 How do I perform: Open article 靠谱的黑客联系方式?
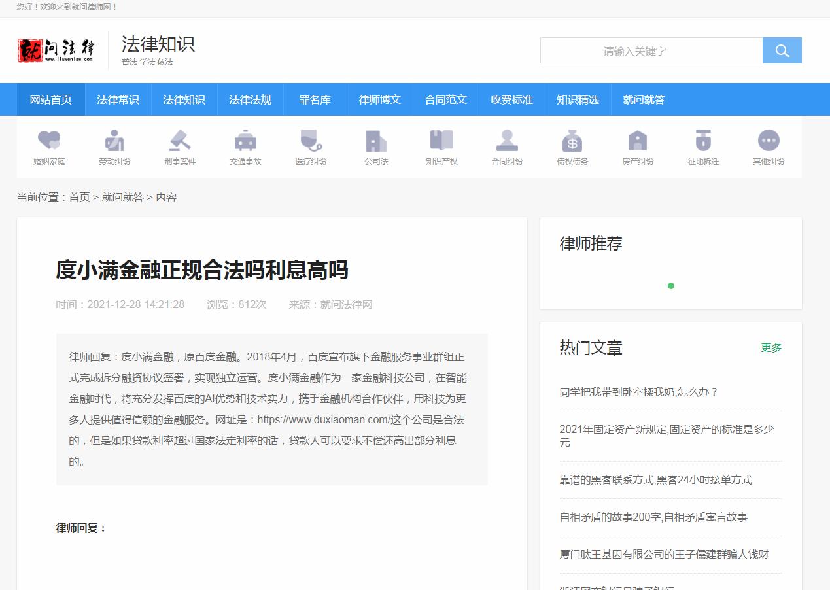click(656, 479)
